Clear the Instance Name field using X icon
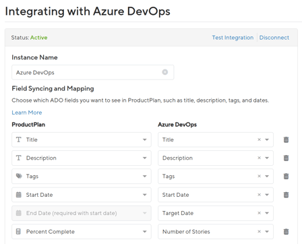 pos(165,72)
